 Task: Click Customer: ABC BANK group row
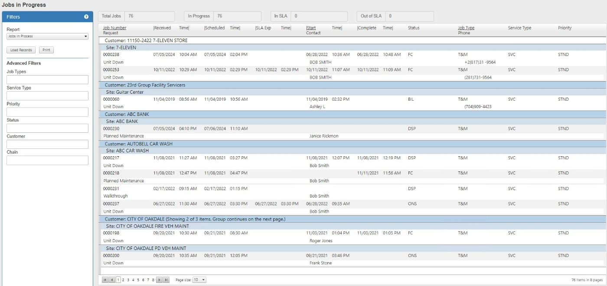click(x=353, y=115)
